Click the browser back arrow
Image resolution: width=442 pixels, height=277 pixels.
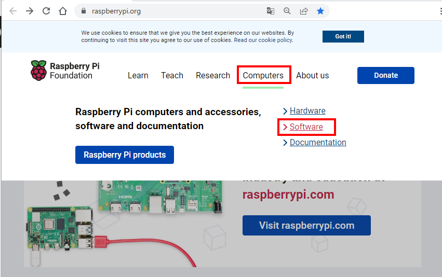tap(13, 11)
